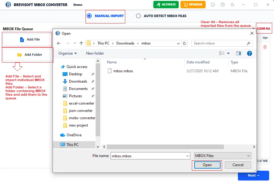Open new project folder in sidebar
274x182 pixels.
pos(75,125)
